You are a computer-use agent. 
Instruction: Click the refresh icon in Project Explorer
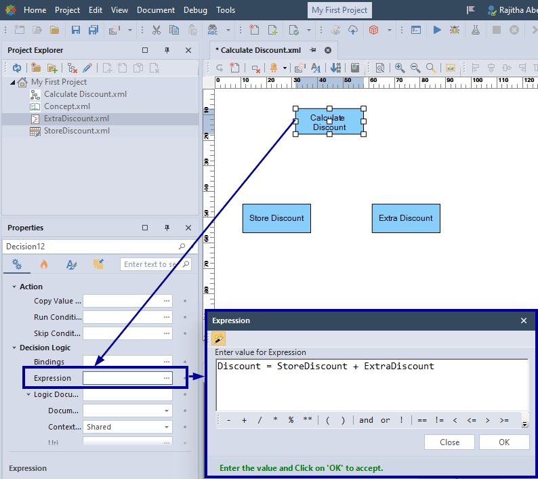(x=17, y=68)
